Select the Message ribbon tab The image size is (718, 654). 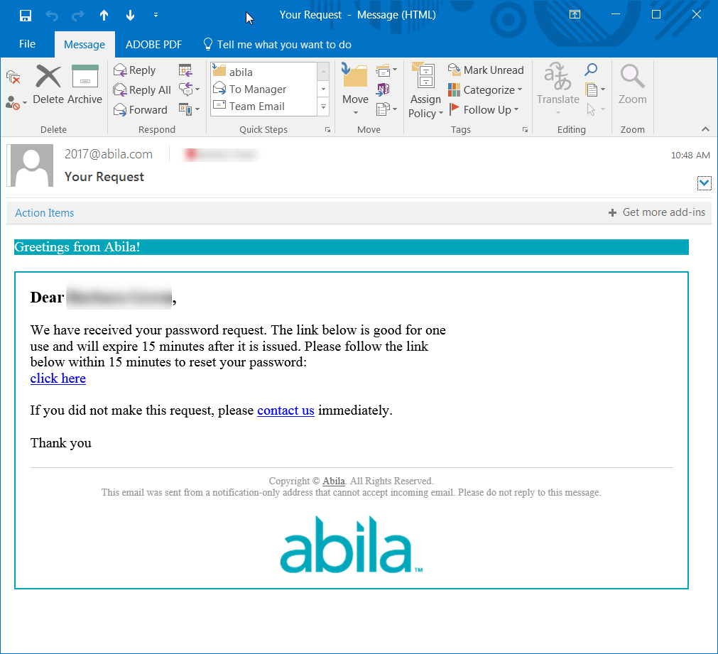pyautogui.click(x=85, y=45)
